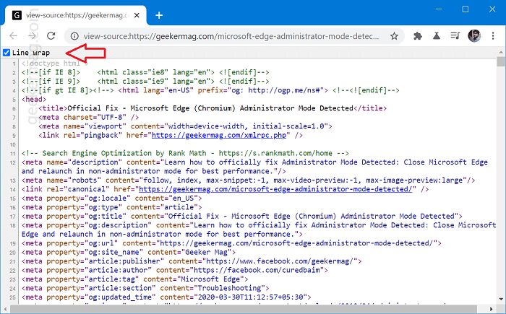Open Chrome's three-dot menu
The image size is (506, 314).
click(493, 36)
